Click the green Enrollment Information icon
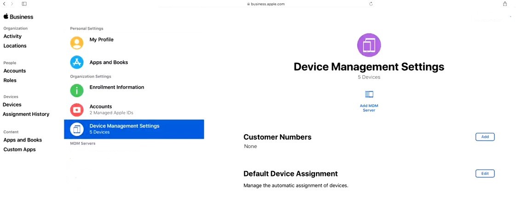Viewport: 516px width, 209px height. [x=77, y=91]
